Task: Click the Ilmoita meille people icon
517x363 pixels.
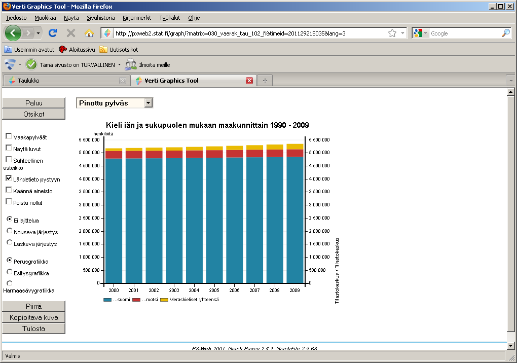Action: click(131, 64)
